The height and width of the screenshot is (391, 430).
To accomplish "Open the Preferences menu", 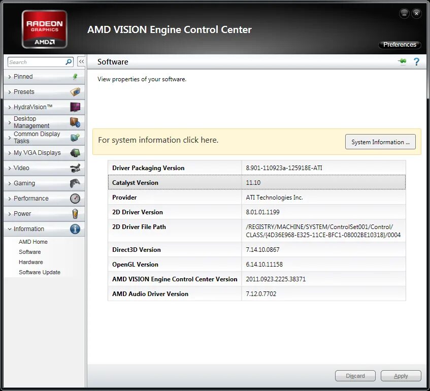I will 400,45.
